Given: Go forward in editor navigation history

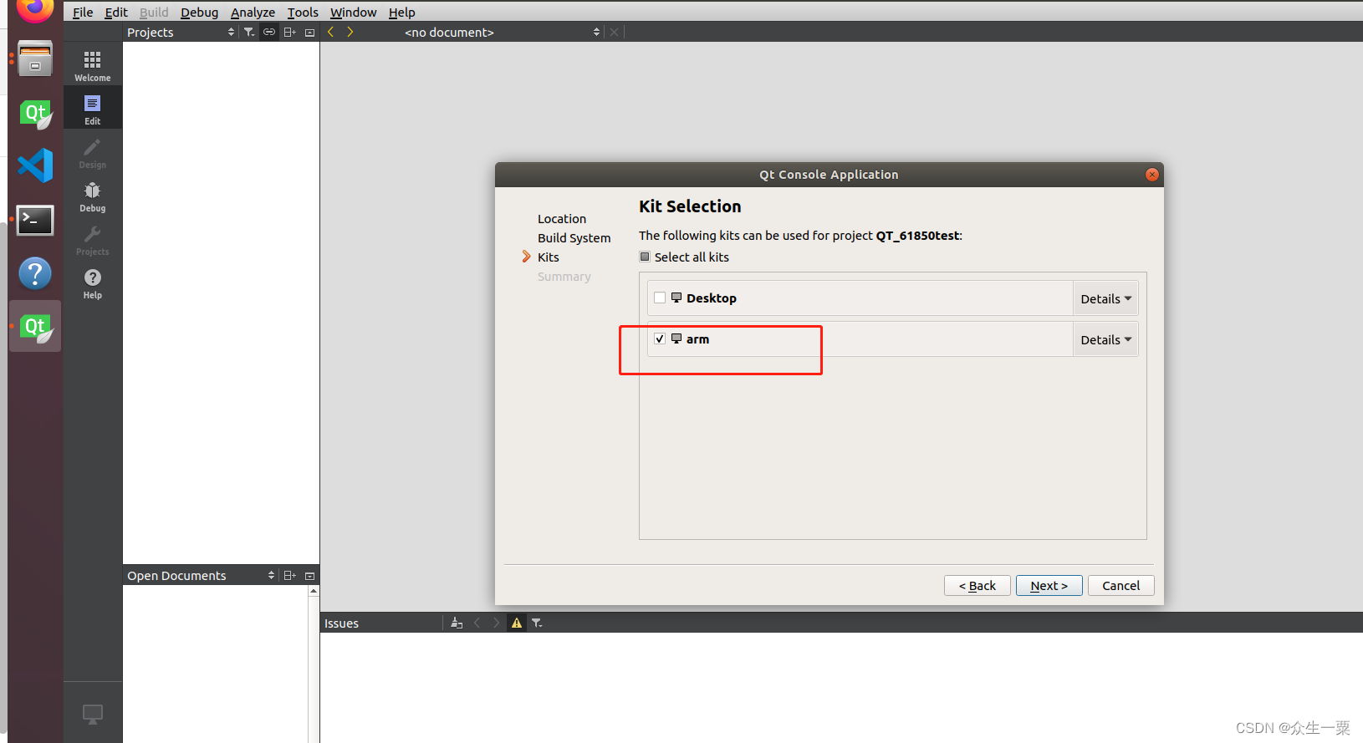Looking at the screenshot, I should [x=350, y=32].
